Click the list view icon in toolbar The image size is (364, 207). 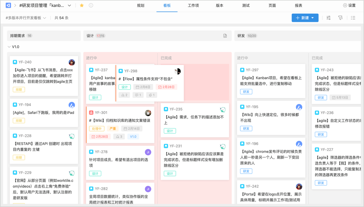click(x=353, y=18)
